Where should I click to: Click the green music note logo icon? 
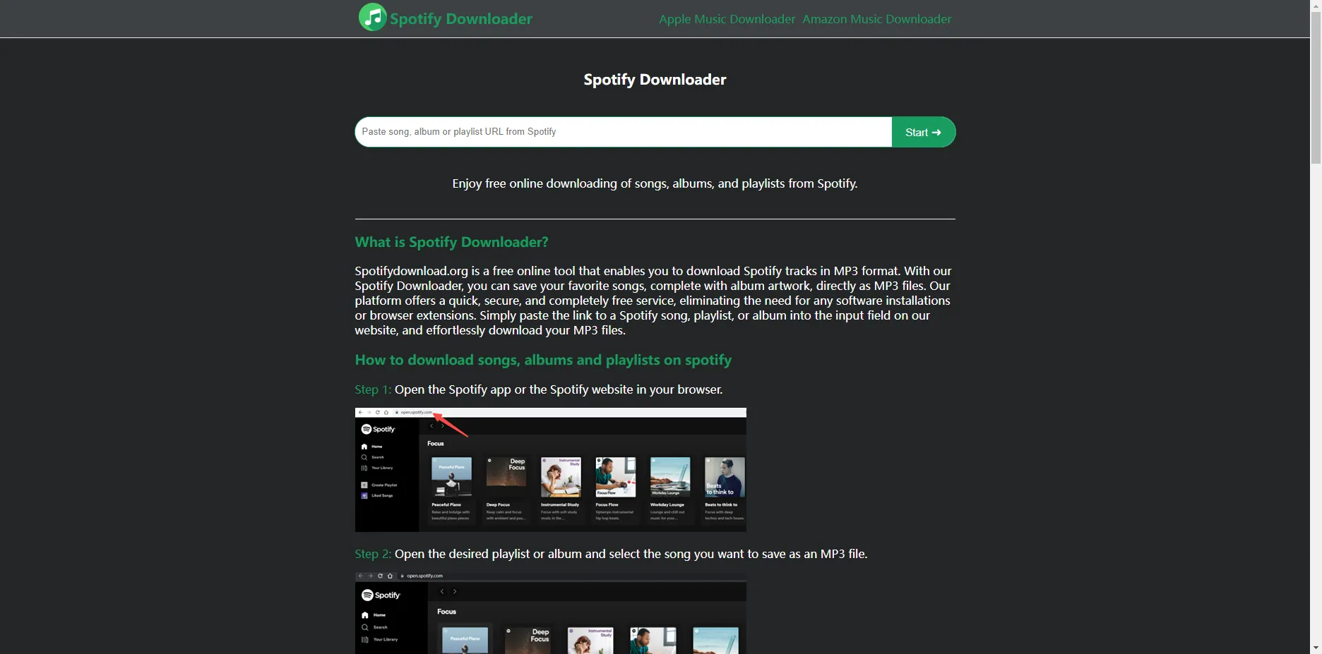click(x=373, y=18)
